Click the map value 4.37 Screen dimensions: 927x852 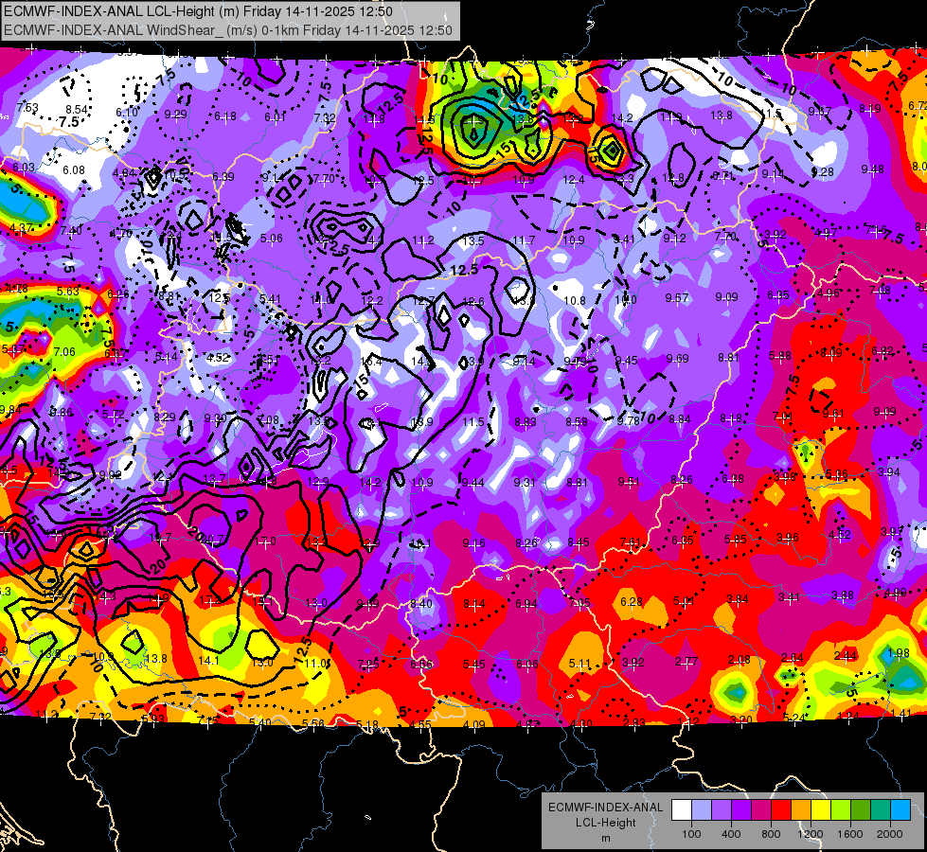click(21, 227)
